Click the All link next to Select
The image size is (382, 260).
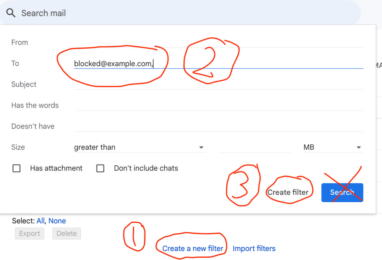click(x=40, y=221)
